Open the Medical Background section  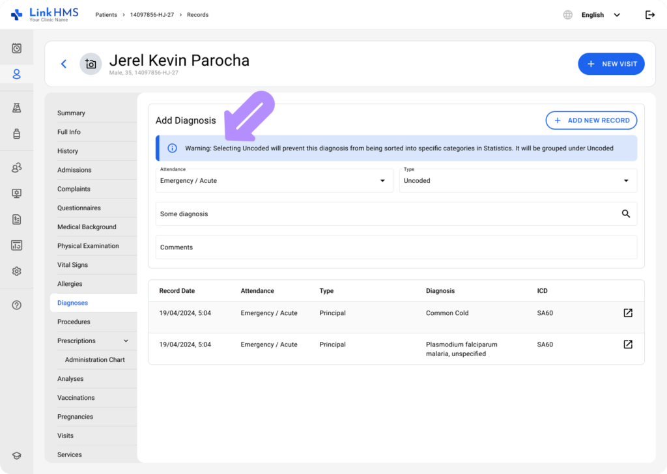87,227
